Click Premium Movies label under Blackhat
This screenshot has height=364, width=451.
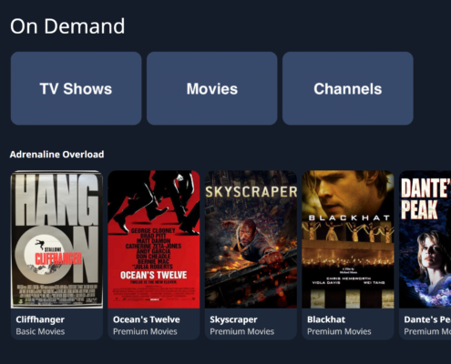point(339,331)
